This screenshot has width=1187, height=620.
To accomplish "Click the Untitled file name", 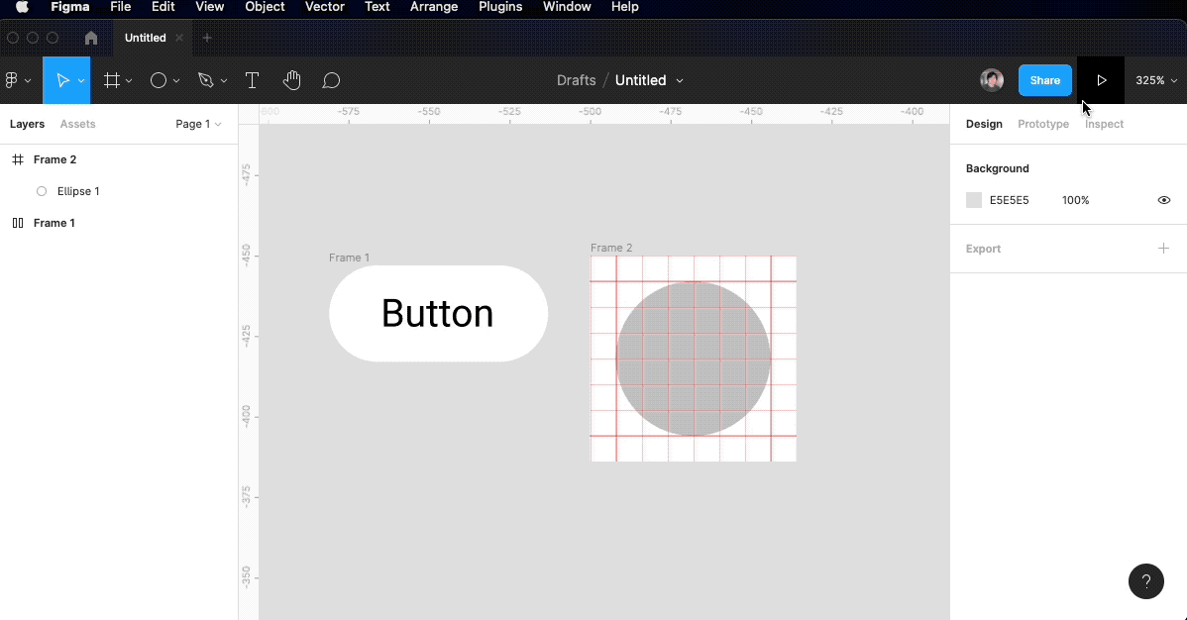I will click(640, 80).
